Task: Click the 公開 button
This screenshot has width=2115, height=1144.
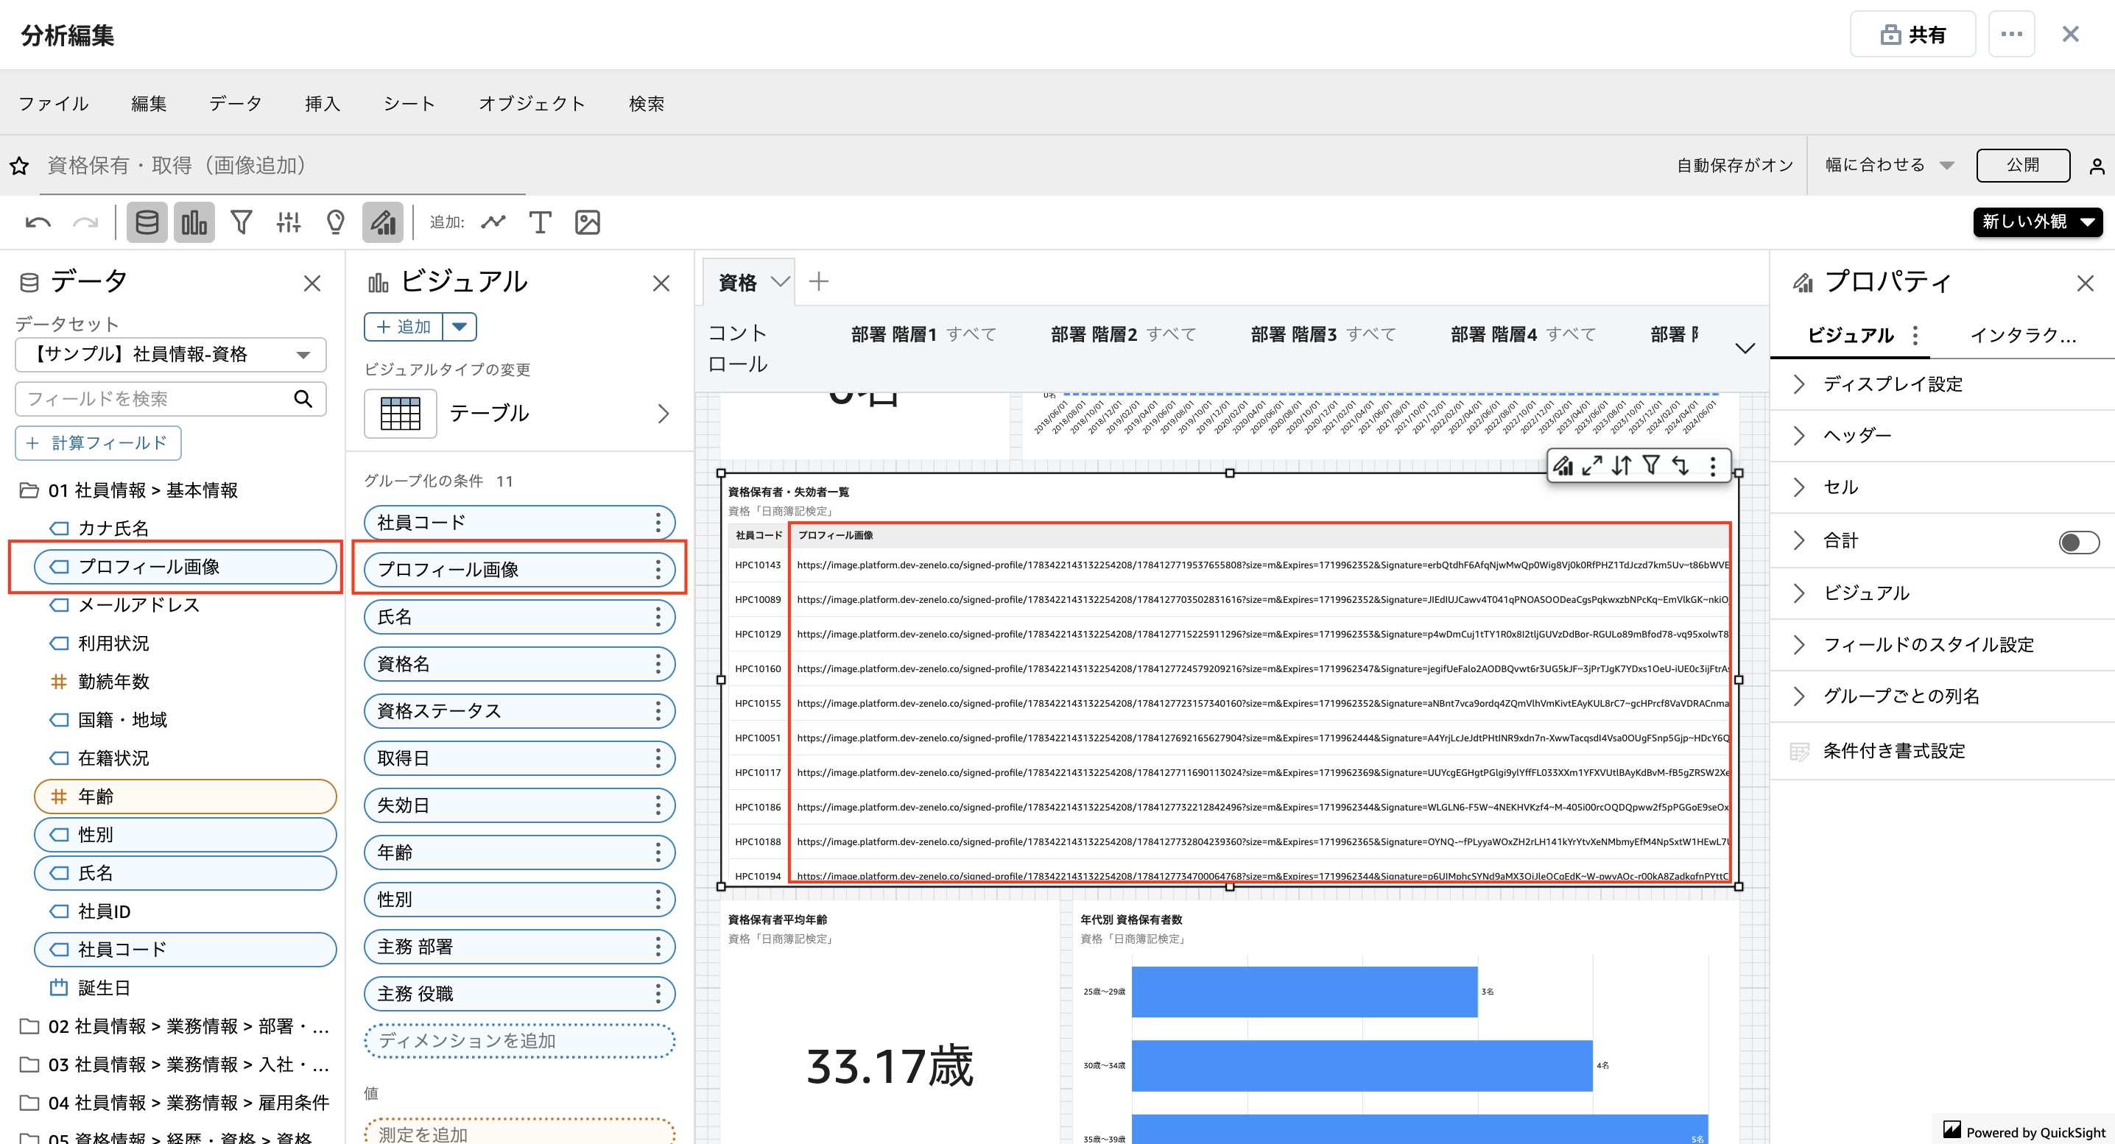Action: [x=2022, y=165]
